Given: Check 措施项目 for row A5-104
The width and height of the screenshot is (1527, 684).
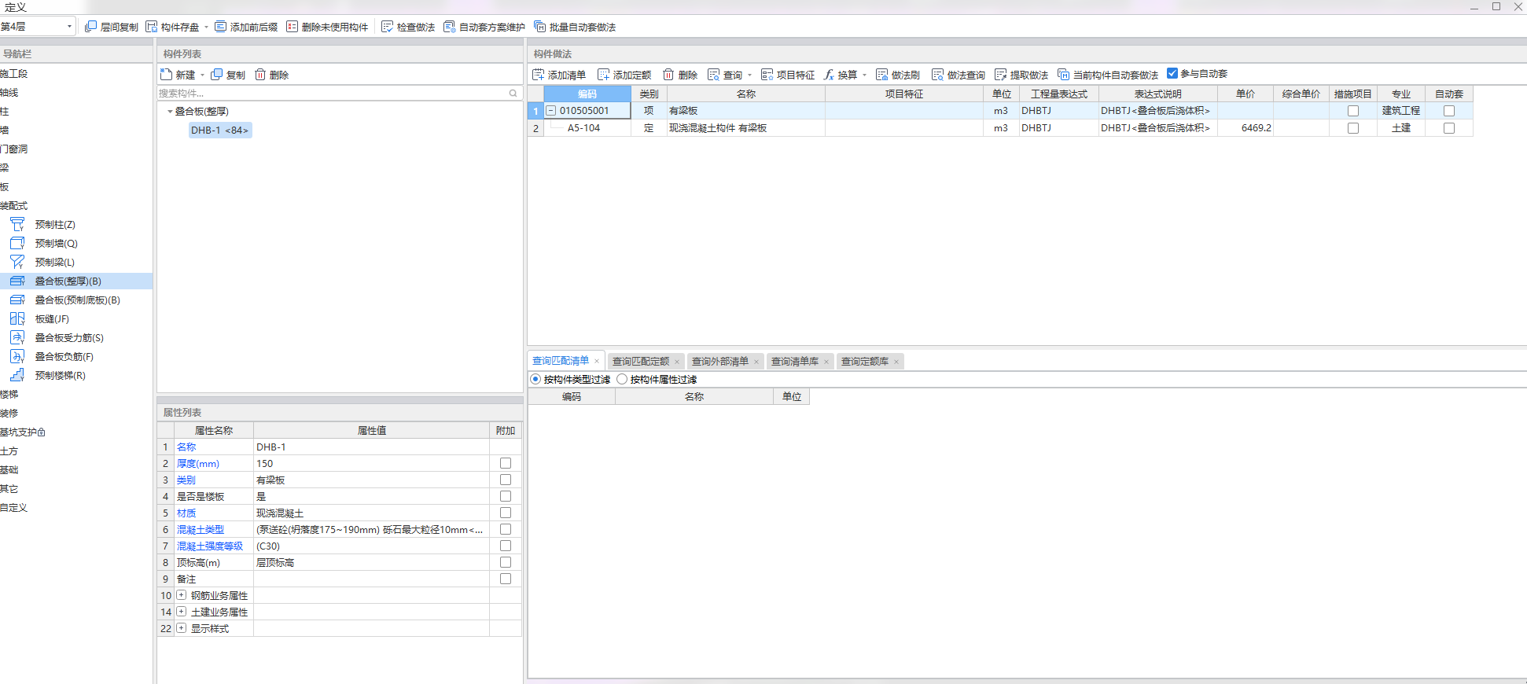Looking at the screenshot, I should pyautogui.click(x=1353, y=128).
